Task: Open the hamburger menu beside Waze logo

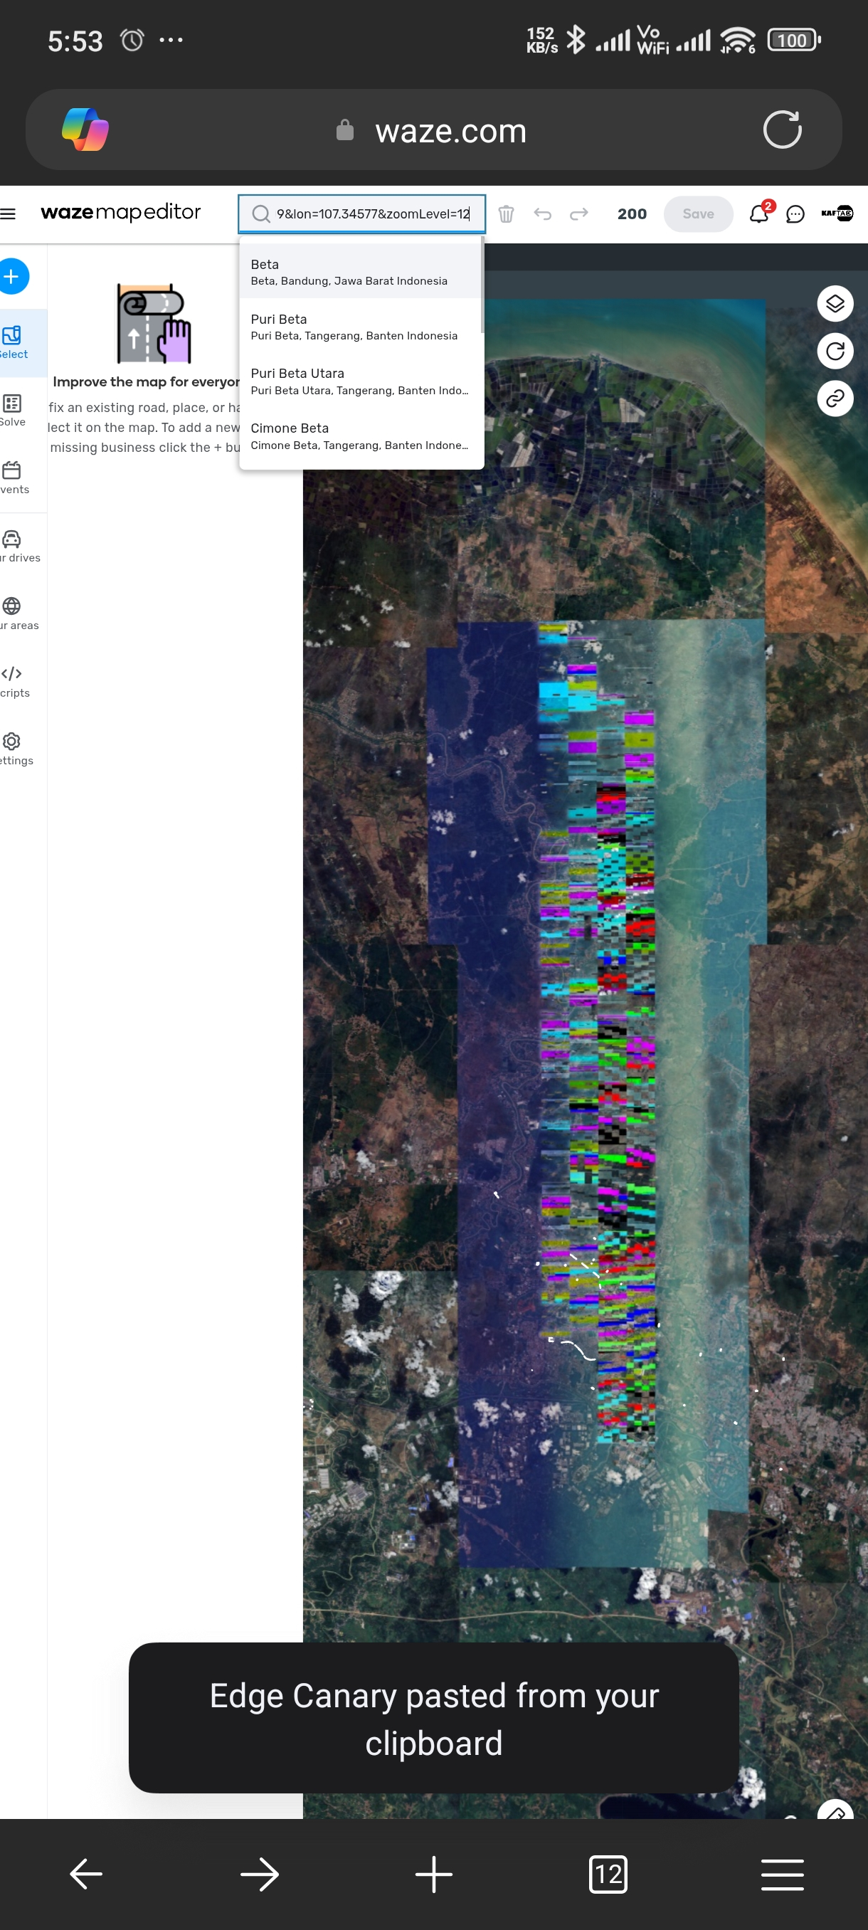Action: click(9, 214)
